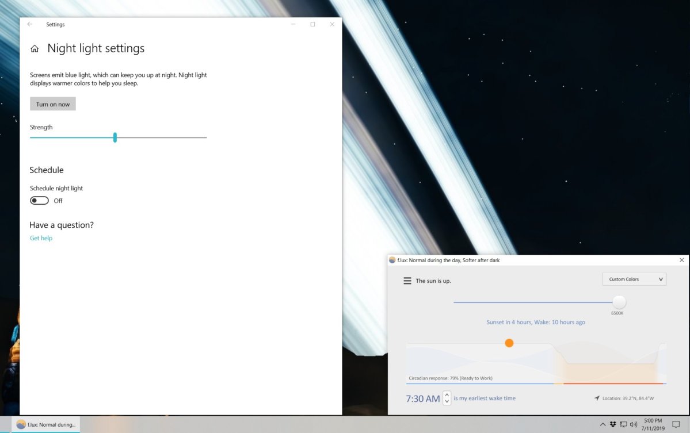Expand the Custom Colors dropdown

click(634, 279)
